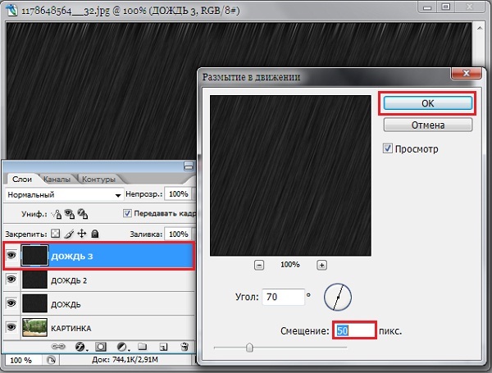Click the Отмена cancel button

click(x=428, y=125)
